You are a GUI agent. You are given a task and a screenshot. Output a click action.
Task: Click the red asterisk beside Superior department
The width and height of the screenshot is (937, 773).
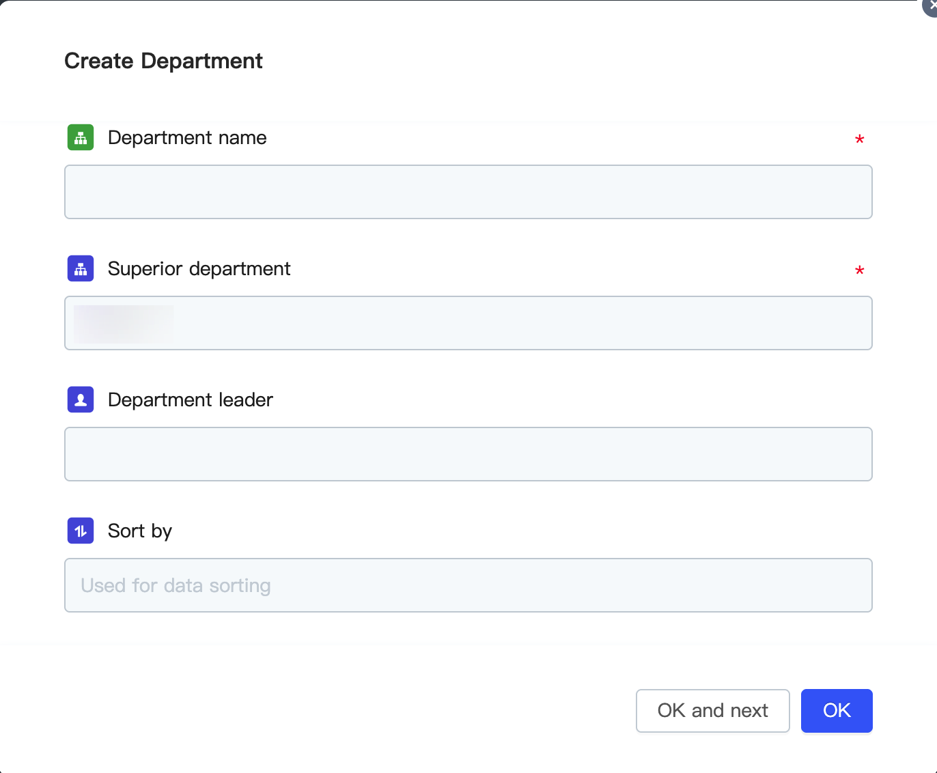(x=859, y=271)
